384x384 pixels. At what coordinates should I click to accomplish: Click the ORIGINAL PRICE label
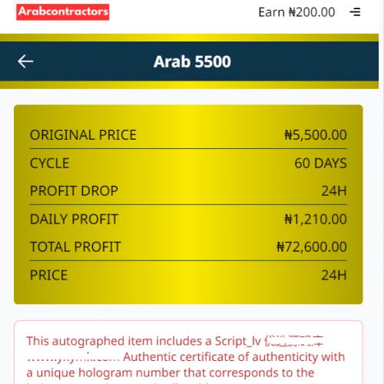[x=83, y=135]
